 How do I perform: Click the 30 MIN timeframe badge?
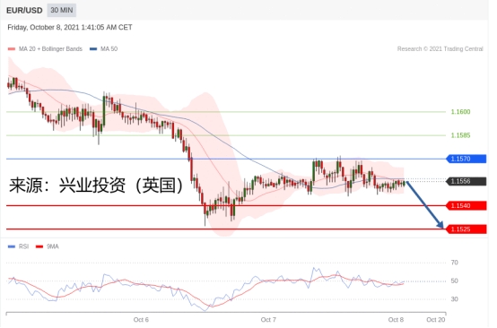(x=62, y=11)
